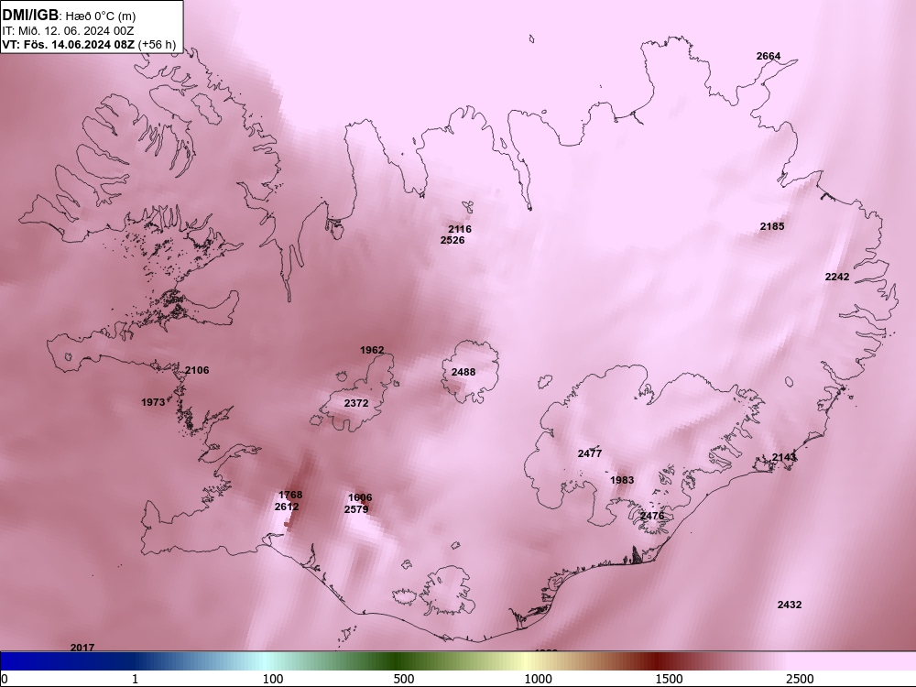Click the 1606 value on the map
The width and height of the screenshot is (916, 687).
[360, 497]
